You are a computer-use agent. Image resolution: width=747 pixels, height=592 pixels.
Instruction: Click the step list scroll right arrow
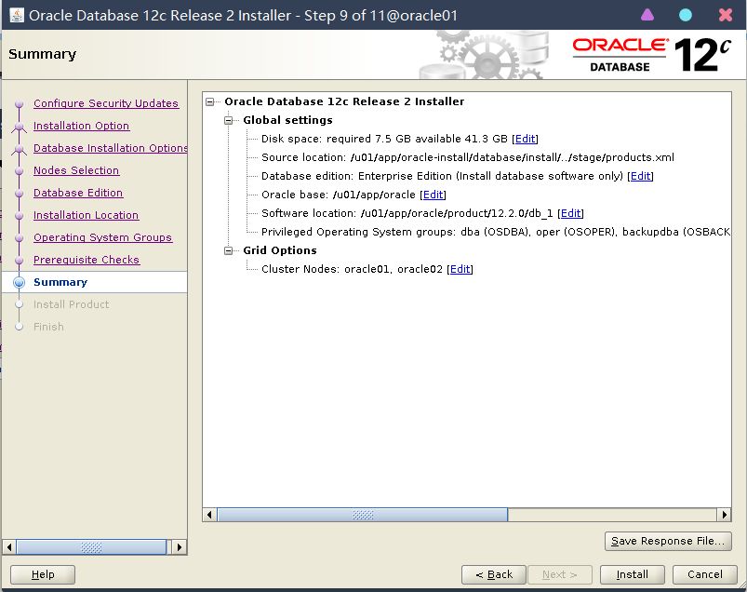(180, 547)
